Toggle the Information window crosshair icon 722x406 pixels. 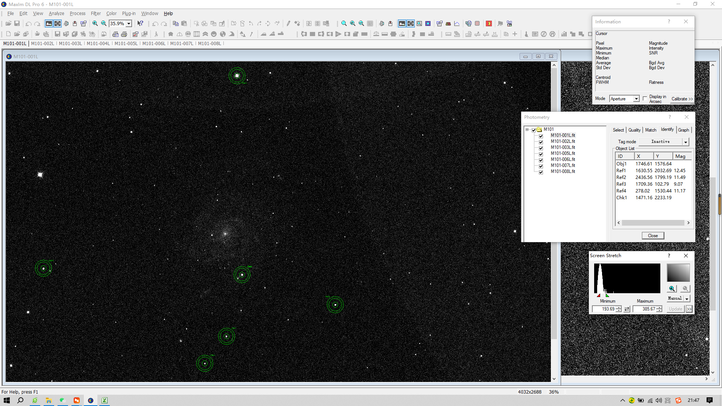(x=58, y=23)
